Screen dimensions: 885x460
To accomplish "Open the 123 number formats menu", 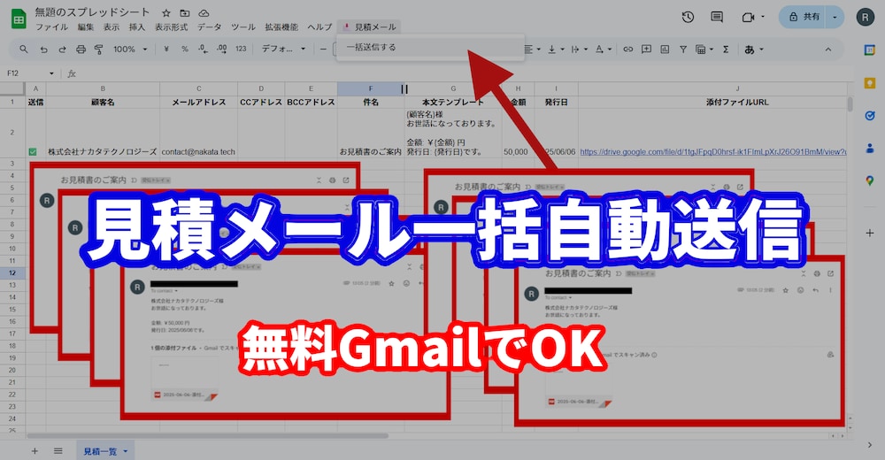I will [241, 50].
